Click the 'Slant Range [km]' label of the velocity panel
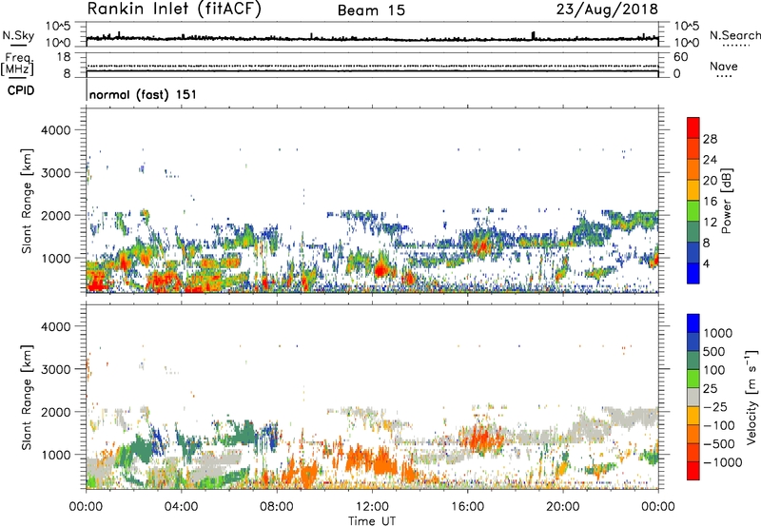761x527 pixels. tap(27, 397)
